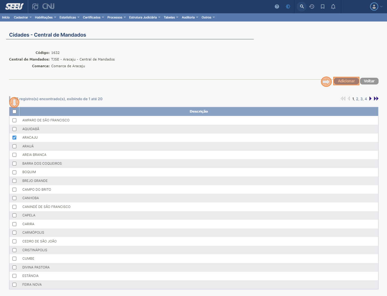Click the help question mark icon
This screenshot has width=387, height=296.
tap(277, 7)
